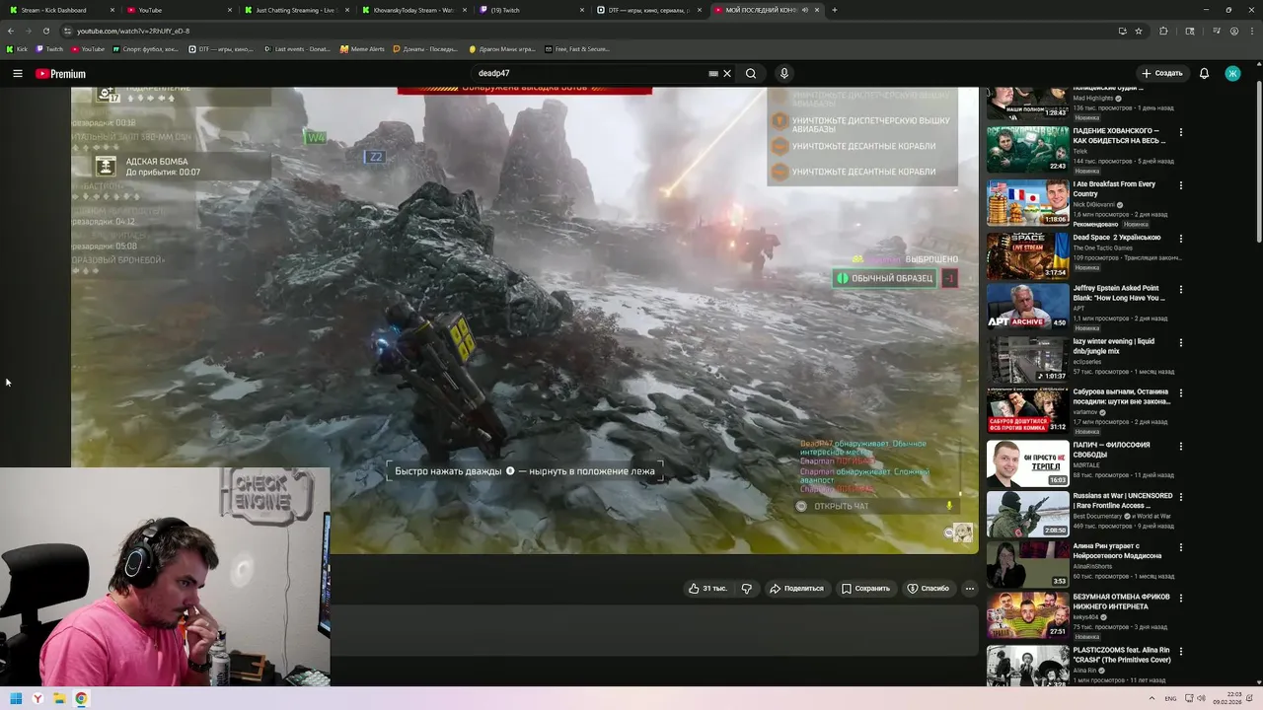Viewport: 1263px width, 710px height.
Task: Bookmark this page with star icon
Action: click(1139, 31)
